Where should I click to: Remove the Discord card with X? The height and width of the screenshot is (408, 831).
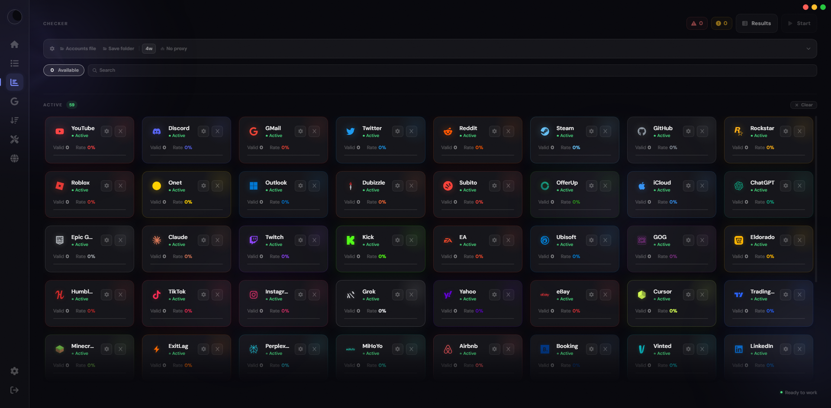[x=217, y=131]
